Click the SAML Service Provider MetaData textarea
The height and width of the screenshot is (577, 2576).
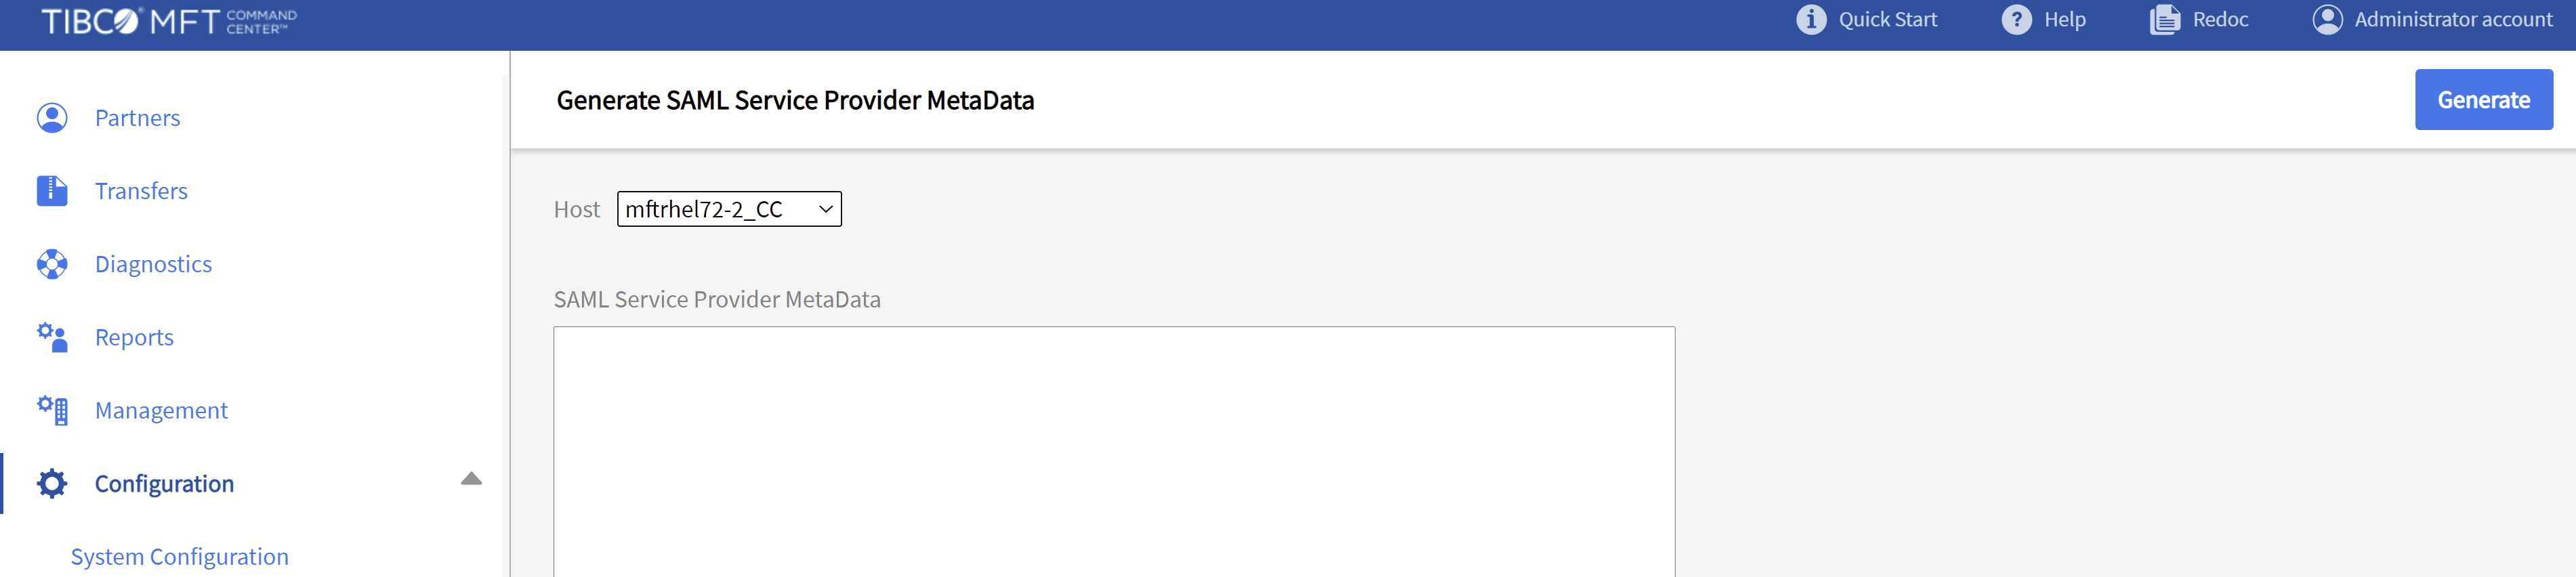click(x=1113, y=450)
